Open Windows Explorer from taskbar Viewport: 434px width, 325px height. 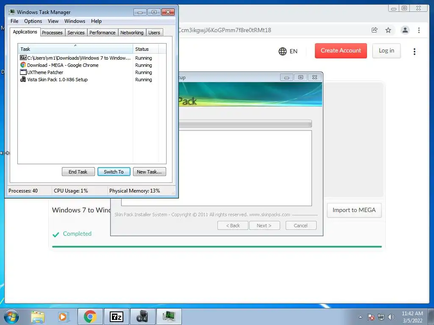(x=38, y=317)
